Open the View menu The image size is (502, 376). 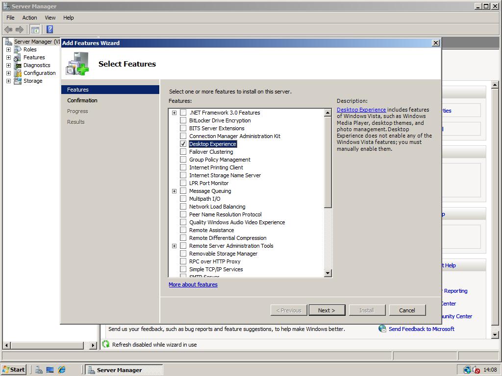(50, 18)
